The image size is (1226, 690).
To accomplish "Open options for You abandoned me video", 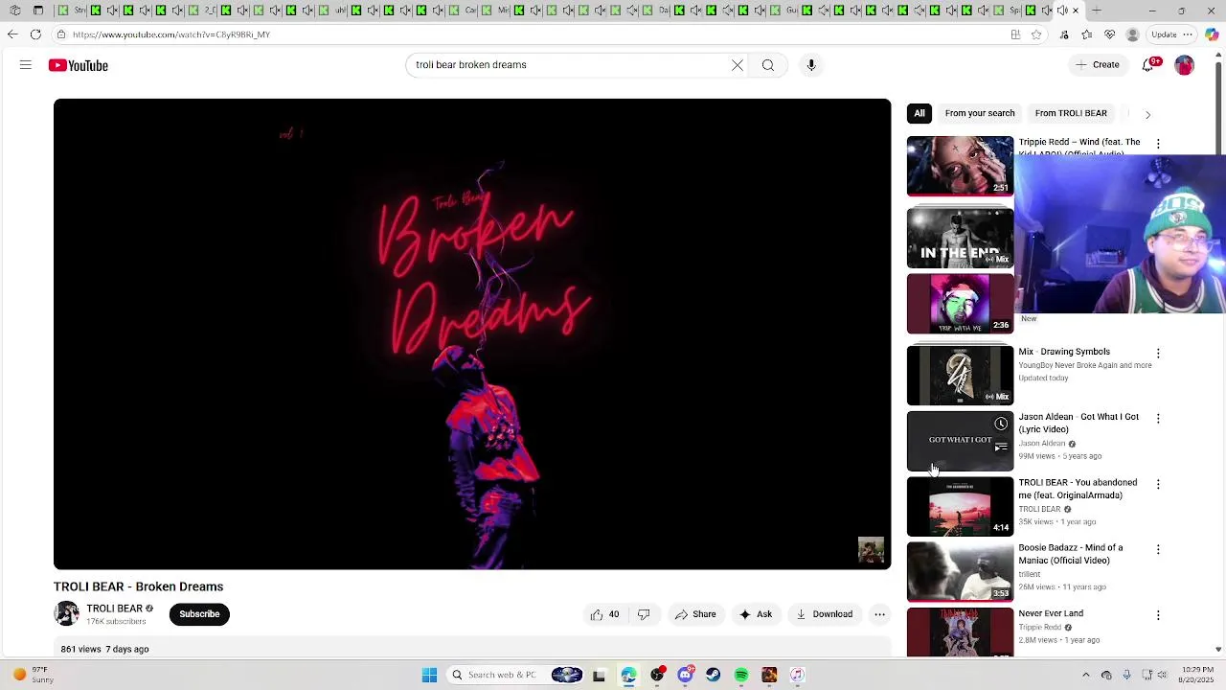I will pos(1158,484).
